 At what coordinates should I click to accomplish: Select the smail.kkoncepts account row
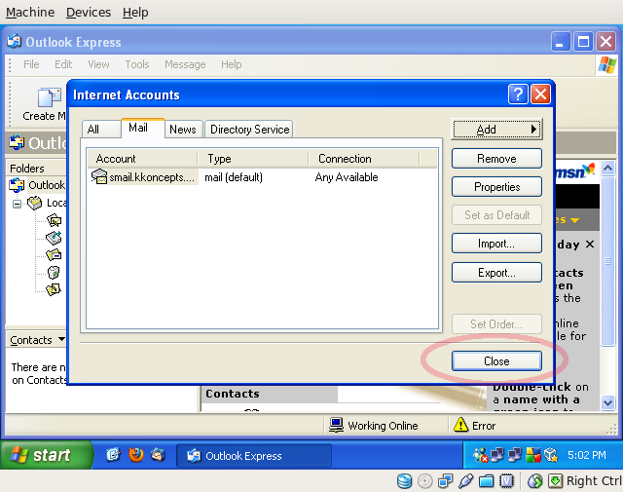tap(262, 177)
